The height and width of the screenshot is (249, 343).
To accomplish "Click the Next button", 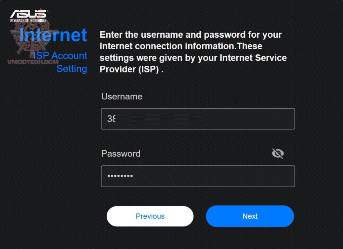I will (250, 216).
